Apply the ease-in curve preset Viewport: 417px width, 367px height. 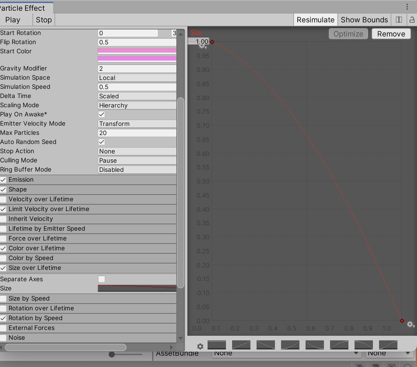[x=290, y=345]
